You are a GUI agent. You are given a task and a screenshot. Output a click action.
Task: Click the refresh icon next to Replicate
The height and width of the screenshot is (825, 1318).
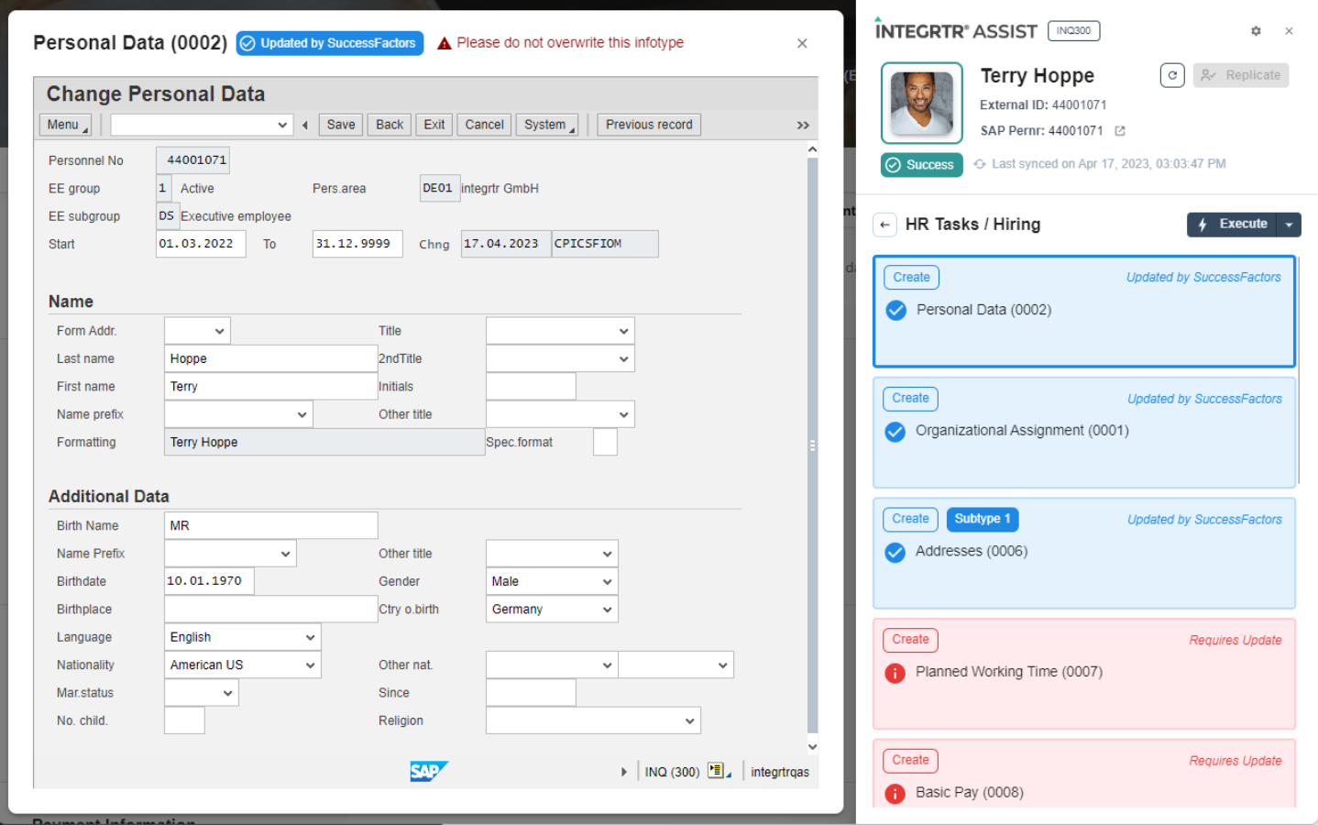(1172, 75)
